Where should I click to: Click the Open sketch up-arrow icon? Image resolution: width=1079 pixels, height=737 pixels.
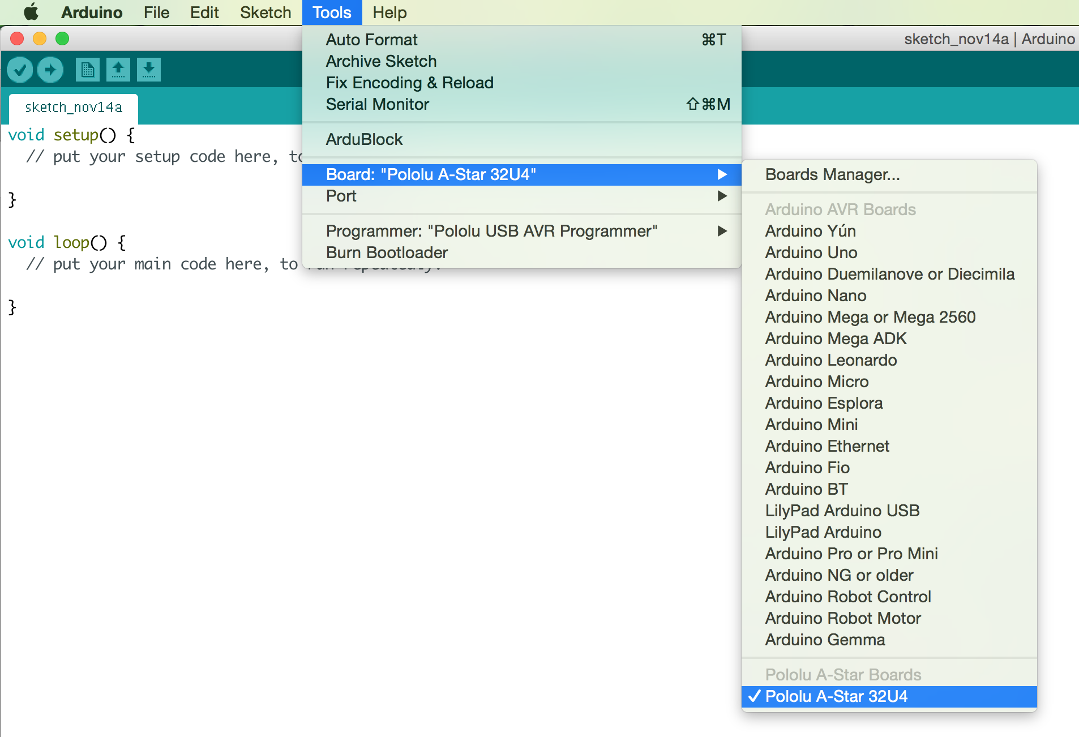(118, 70)
